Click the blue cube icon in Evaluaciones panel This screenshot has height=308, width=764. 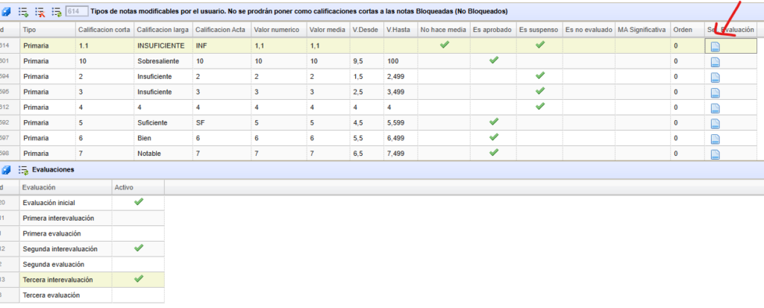pos(6,170)
